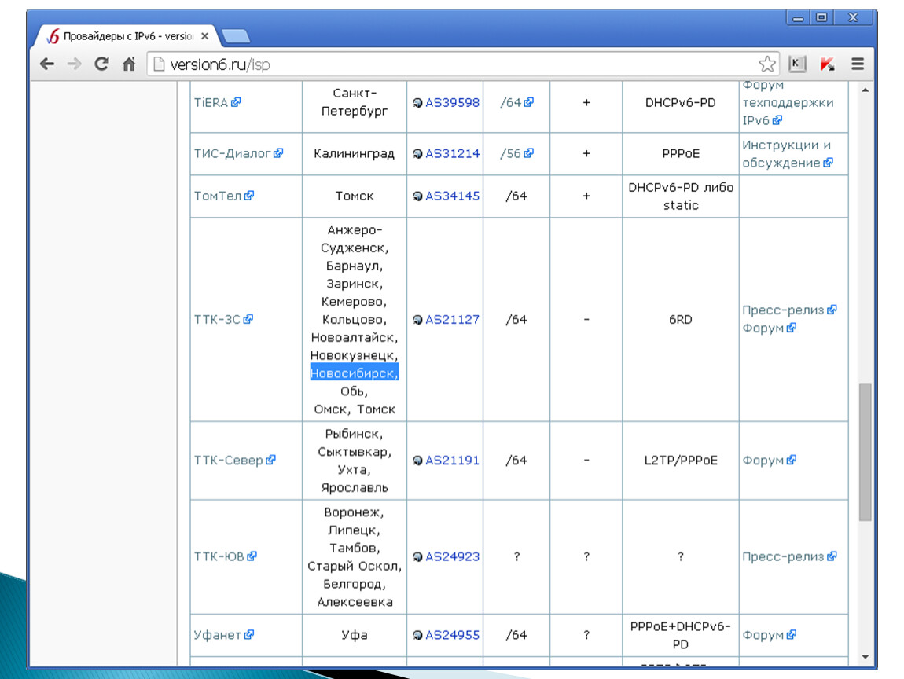Viewport: 904px width, 679px height.
Task: Click the gray K extension icon
Action: coord(797,64)
